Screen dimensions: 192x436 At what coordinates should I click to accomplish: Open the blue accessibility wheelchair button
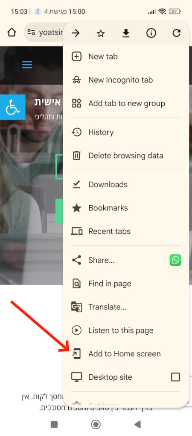pyautogui.click(x=12, y=107)
